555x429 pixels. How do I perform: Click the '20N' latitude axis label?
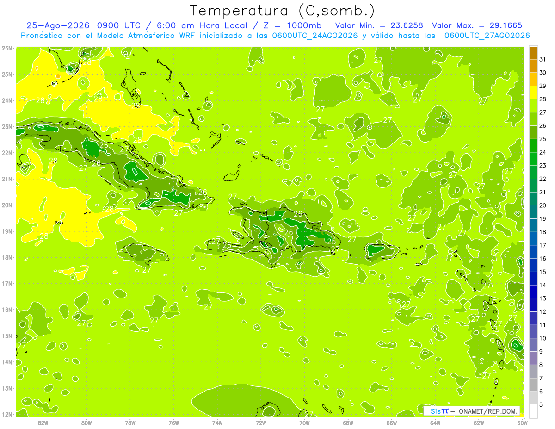coord(7,205)
